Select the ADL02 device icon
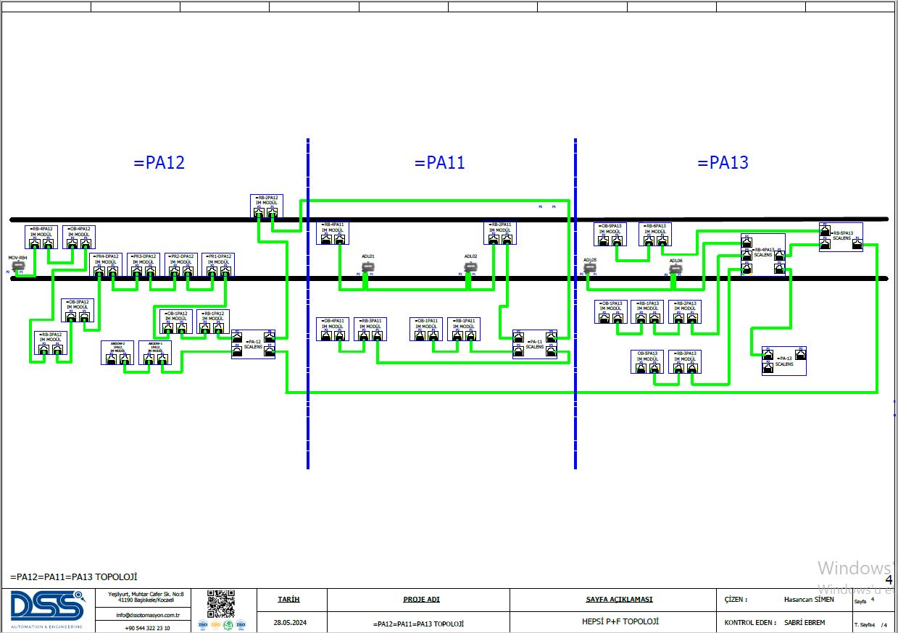This screenshot has height=633, width=898. point(470,267)
